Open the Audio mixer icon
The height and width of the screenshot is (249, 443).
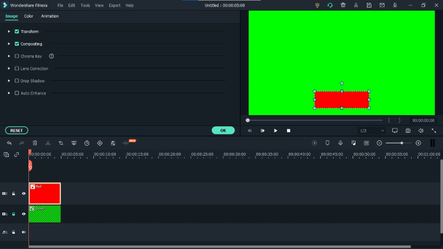click(353, 143)
